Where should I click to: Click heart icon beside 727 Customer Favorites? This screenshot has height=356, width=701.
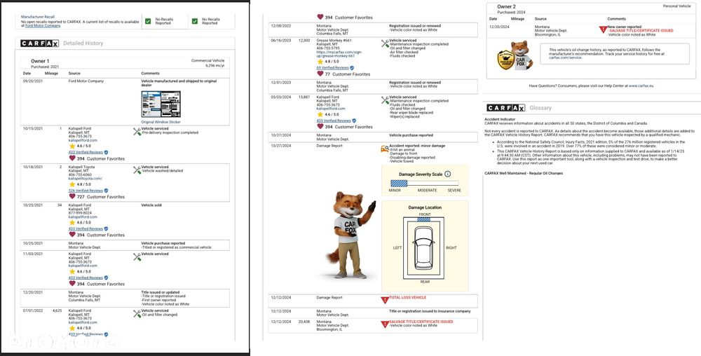coord(72,196)
